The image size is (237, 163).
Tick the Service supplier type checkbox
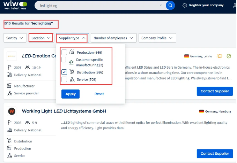[64, 80]
